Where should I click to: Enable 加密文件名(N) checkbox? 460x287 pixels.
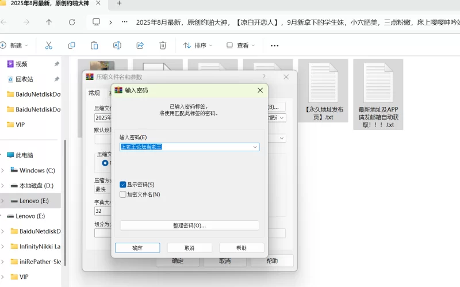click(x=123, y=194)
